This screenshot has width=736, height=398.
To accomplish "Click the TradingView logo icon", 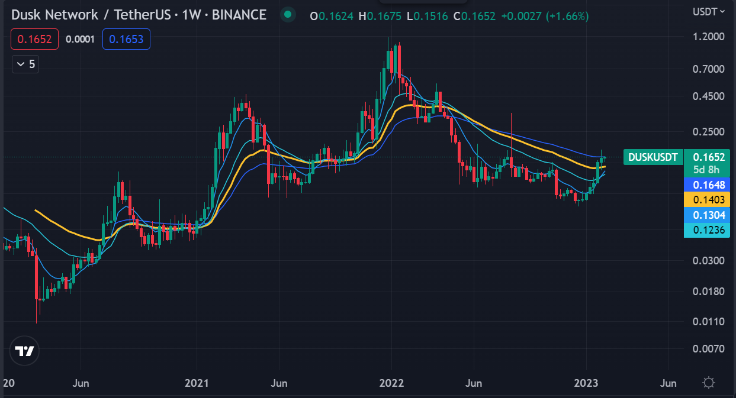I will click(x=24, y=351).
